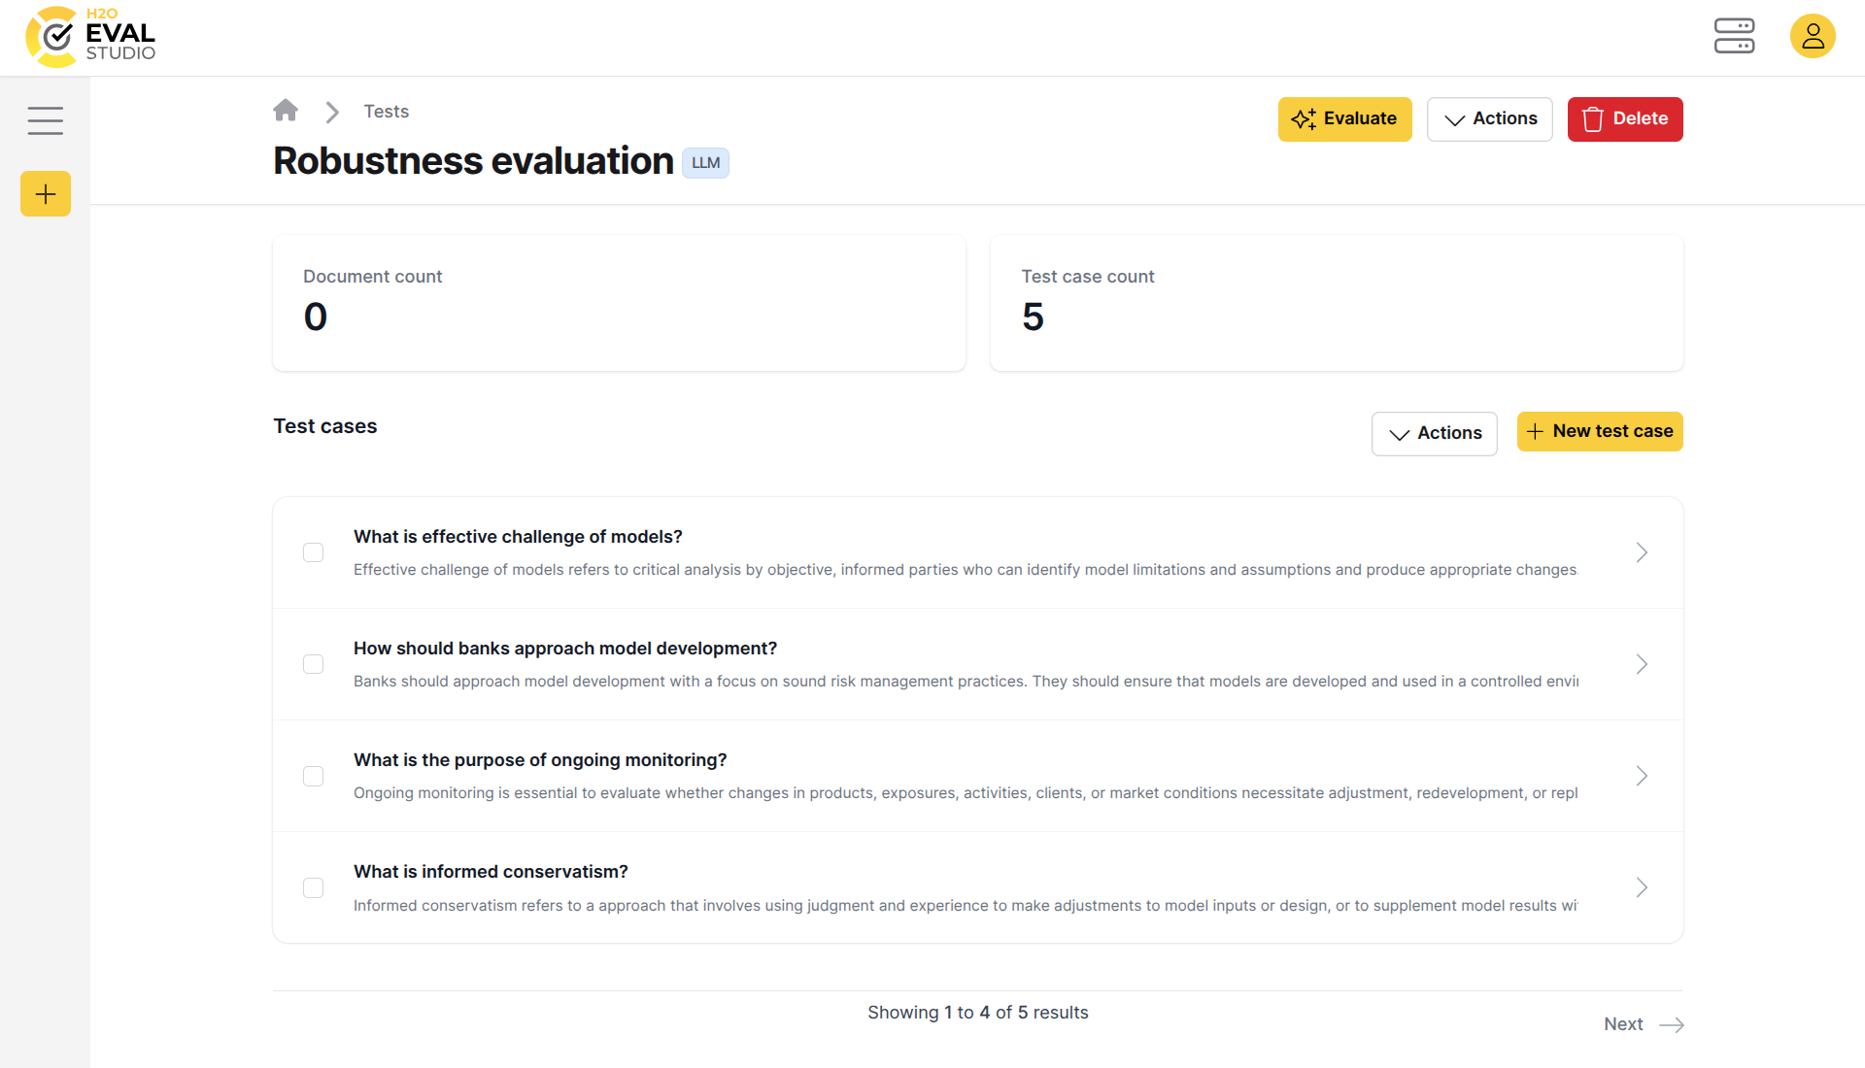Click the LLM badge next to the title
This screenshot has width=1865, height=1068.
(705, 162)
